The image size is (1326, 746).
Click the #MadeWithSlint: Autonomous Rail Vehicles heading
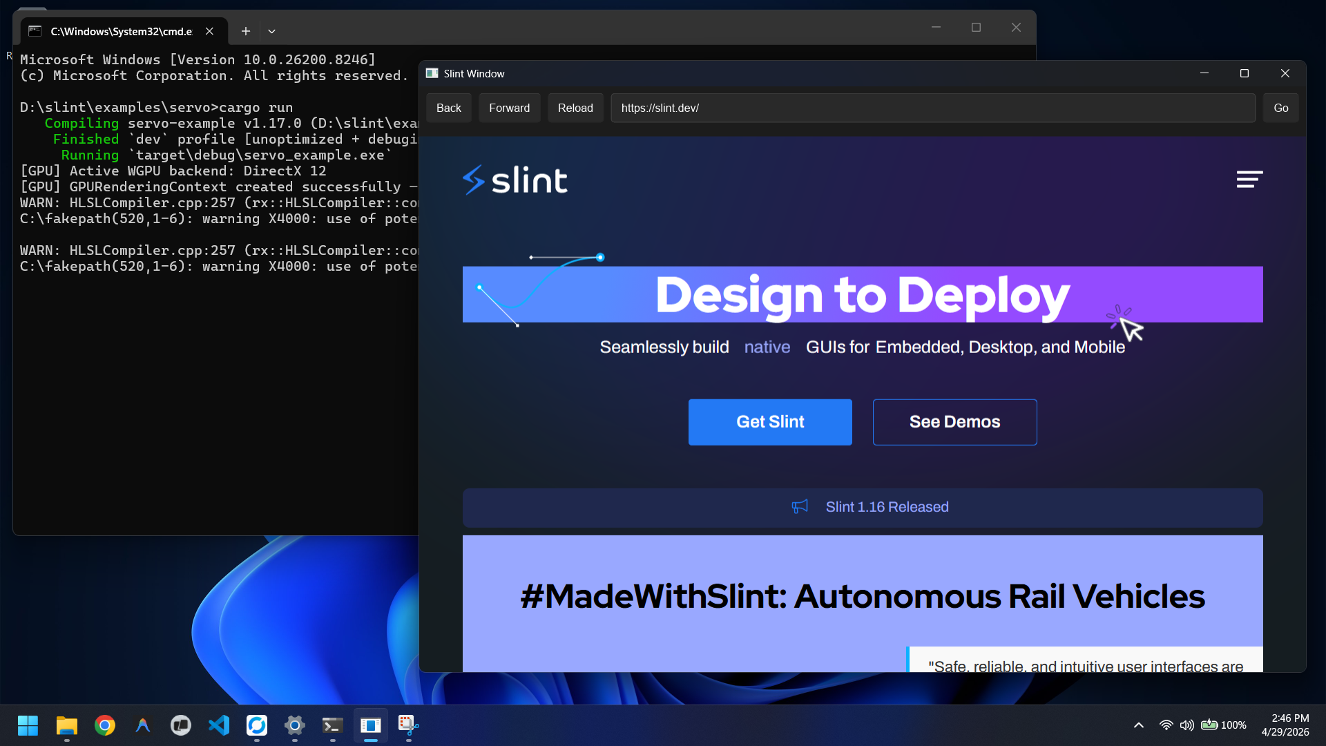click(x=863, y=596)
